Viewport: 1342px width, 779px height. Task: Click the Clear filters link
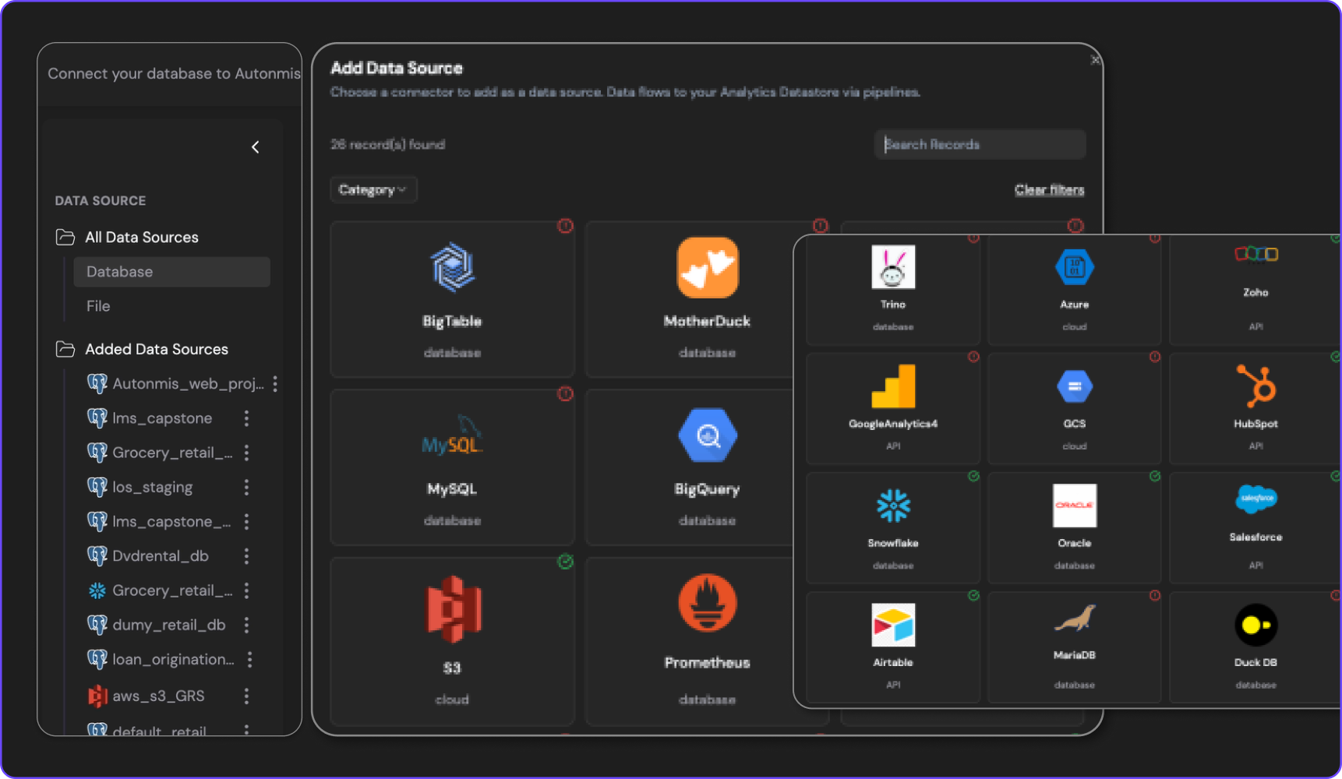[1049, 190]
